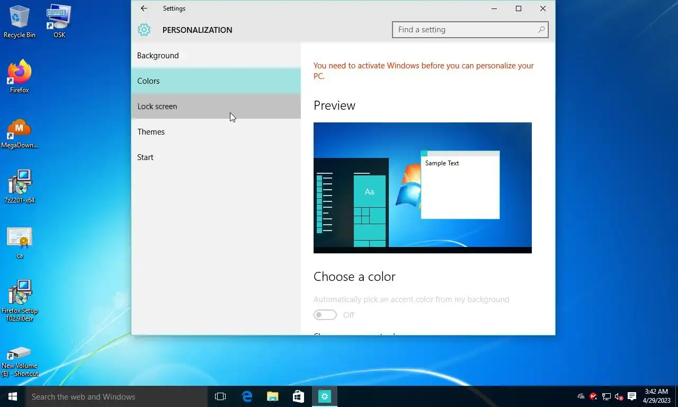Click the red M tray icon
Viewport: 678px width, 407px height.
(x=594, y=396)
